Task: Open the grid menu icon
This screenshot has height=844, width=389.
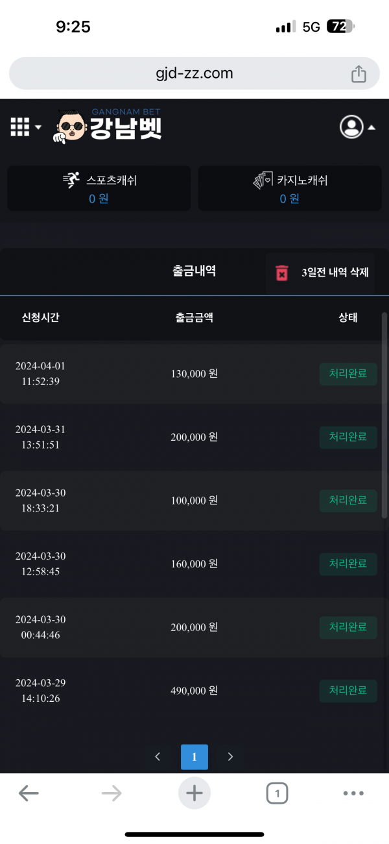Action: (20, 127)
